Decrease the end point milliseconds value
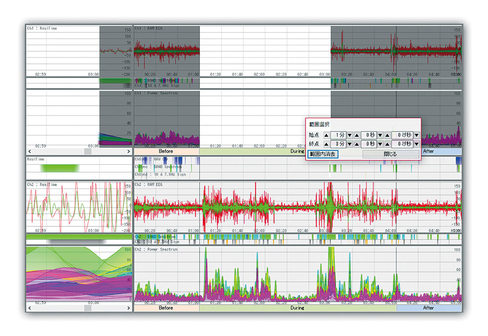The height and width of the screenshot is (336, 488). pyautogui.click(x=416, y=144)
